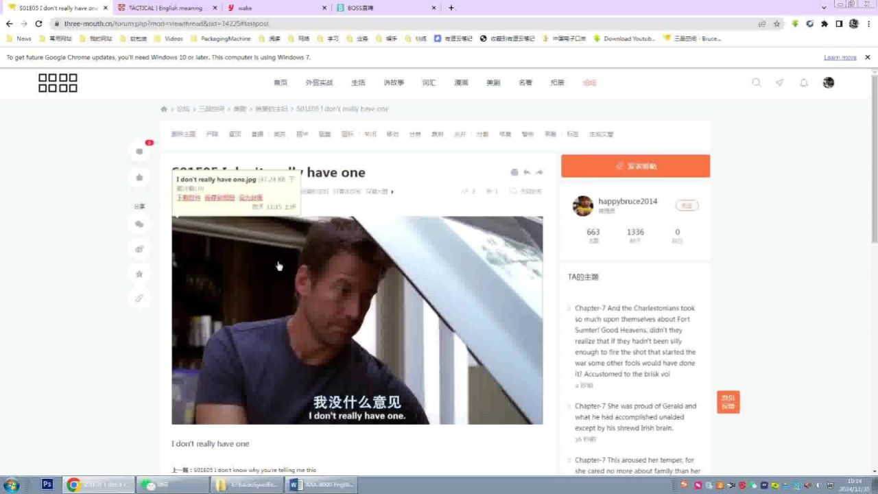Click the thumbs-up like icon in left sidebar
This screenshot has width=878, height=494.
pos(140,178)
